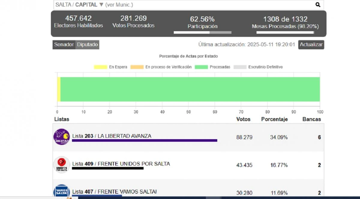Click the search magnifier icon

(318, 5)
